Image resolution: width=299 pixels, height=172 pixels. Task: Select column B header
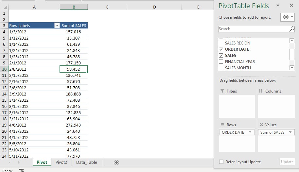[74, 7]
